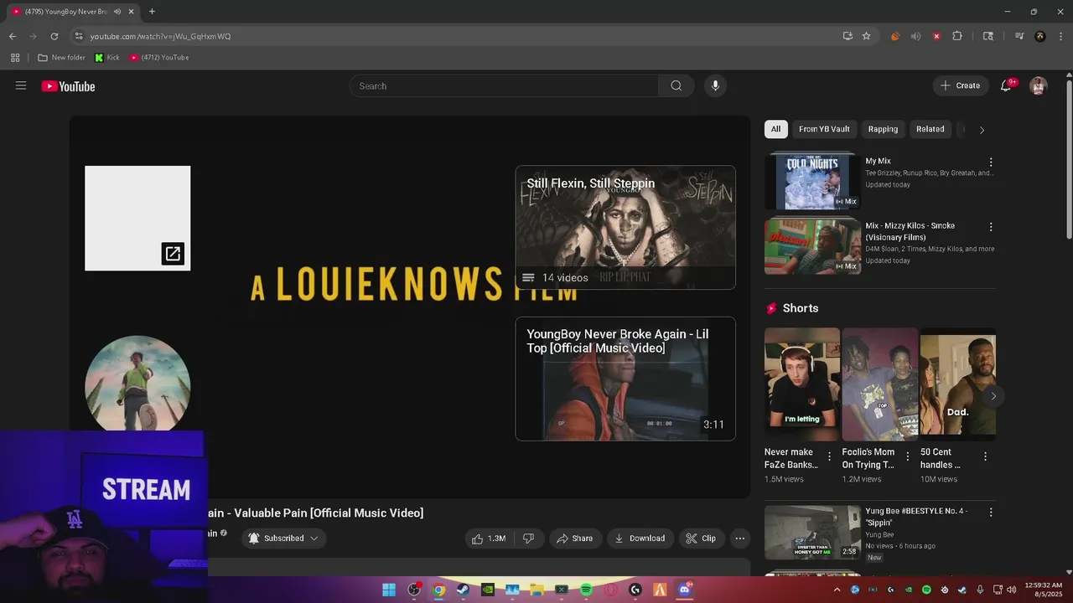Open Lil Top Official Music Video card
The height and width of the screenshot is (603, 1073).
(625, 379)
